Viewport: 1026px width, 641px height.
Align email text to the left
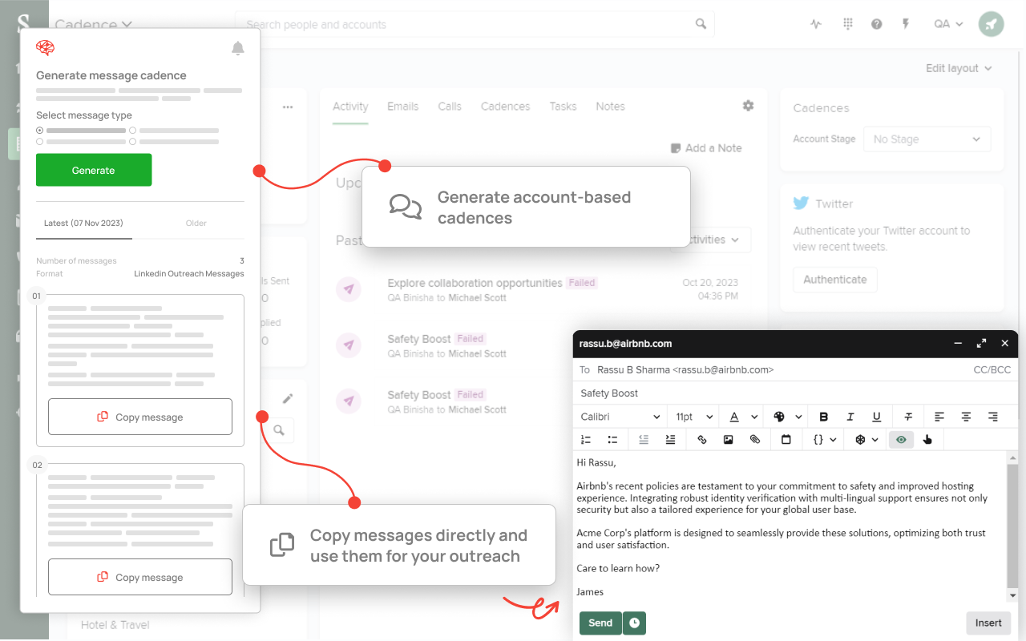click(939, 417)
